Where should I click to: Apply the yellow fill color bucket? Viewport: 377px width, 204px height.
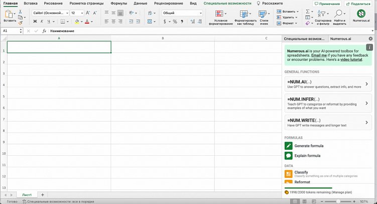[77, 22]
